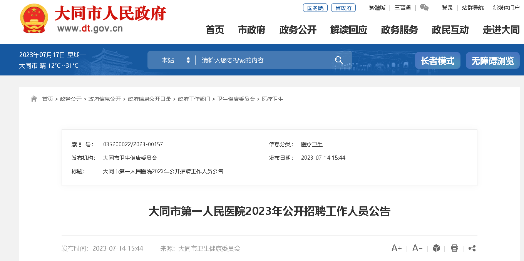Click publishing agency 大同市卫生健康委员会 in info box

coord(130,158)
